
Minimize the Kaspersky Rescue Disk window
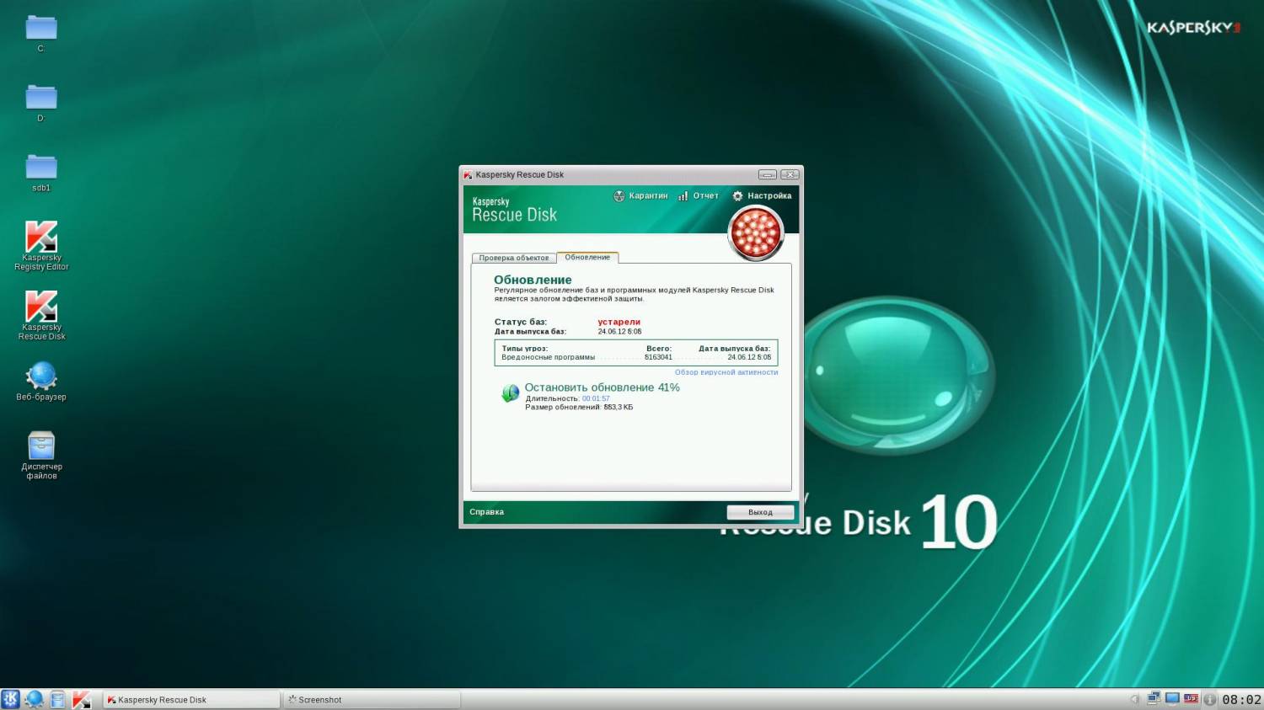(768, 174)
